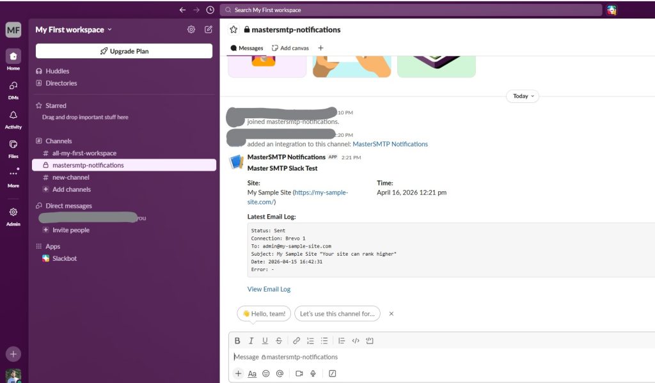655x383 pixels.
Task: Click the Upgrade Plan button
Action: 124,51
